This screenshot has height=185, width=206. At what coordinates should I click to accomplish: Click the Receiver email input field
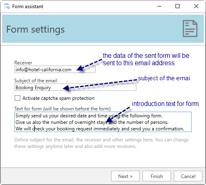coord(55,69)
